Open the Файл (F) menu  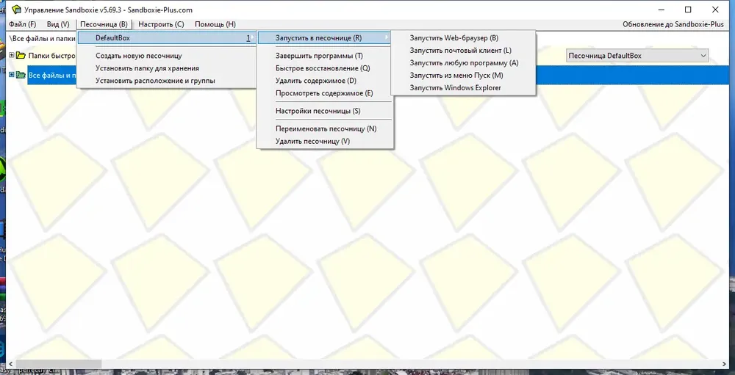tap(23, 24)
